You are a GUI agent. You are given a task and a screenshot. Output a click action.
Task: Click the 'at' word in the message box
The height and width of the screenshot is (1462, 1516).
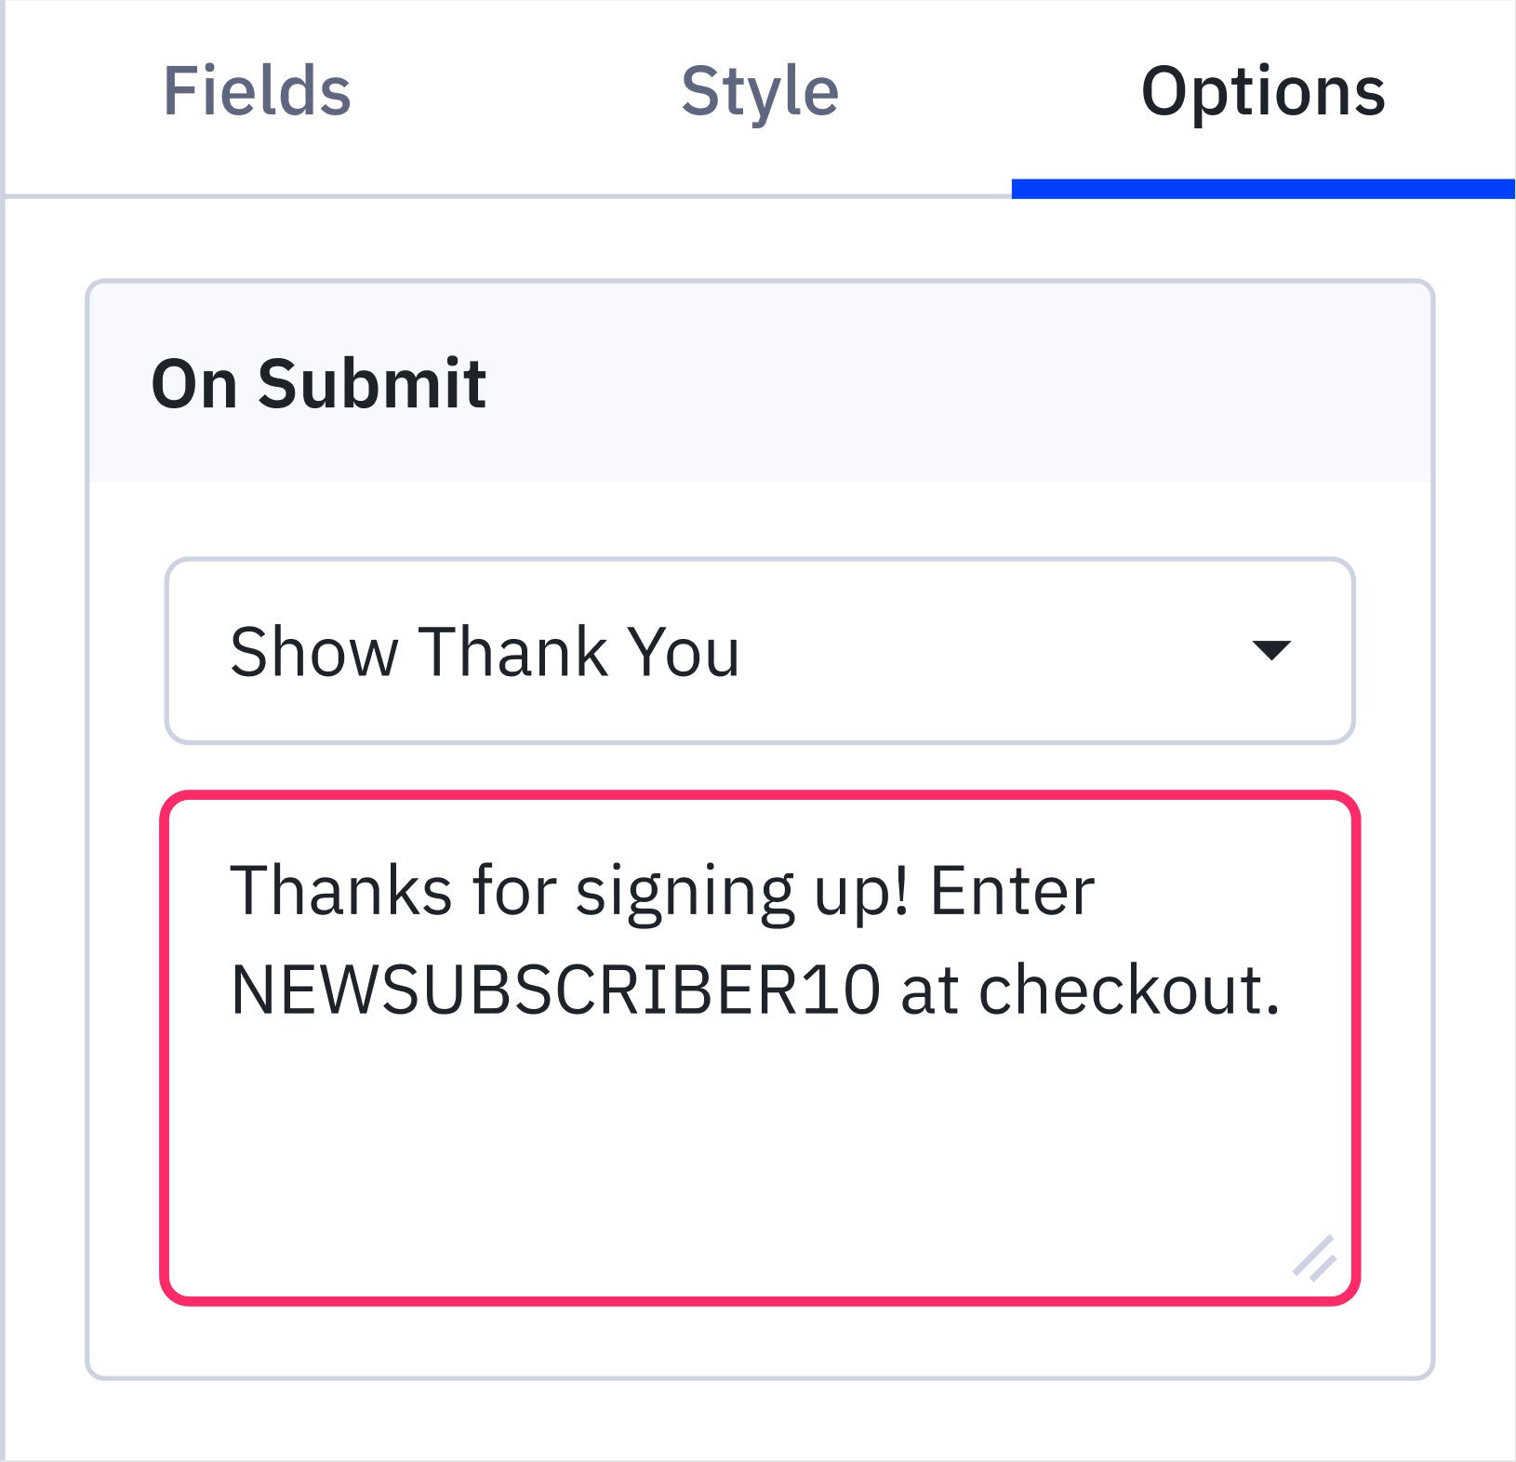(x=929, y=990)
